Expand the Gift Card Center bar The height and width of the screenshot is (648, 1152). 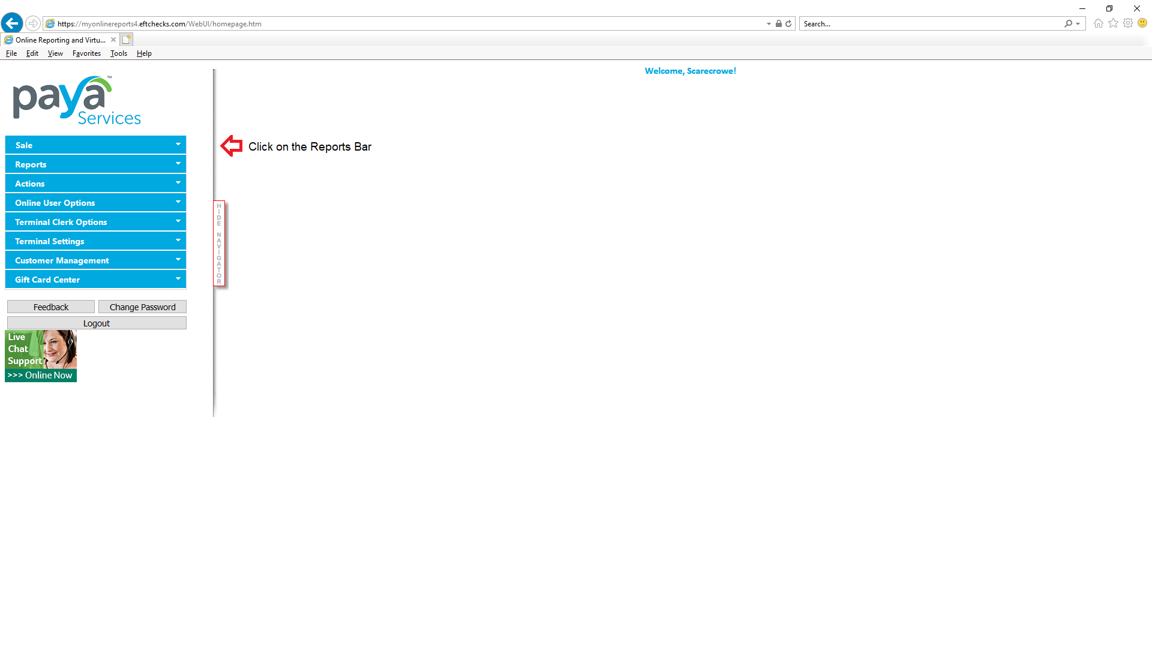(95, 280)
